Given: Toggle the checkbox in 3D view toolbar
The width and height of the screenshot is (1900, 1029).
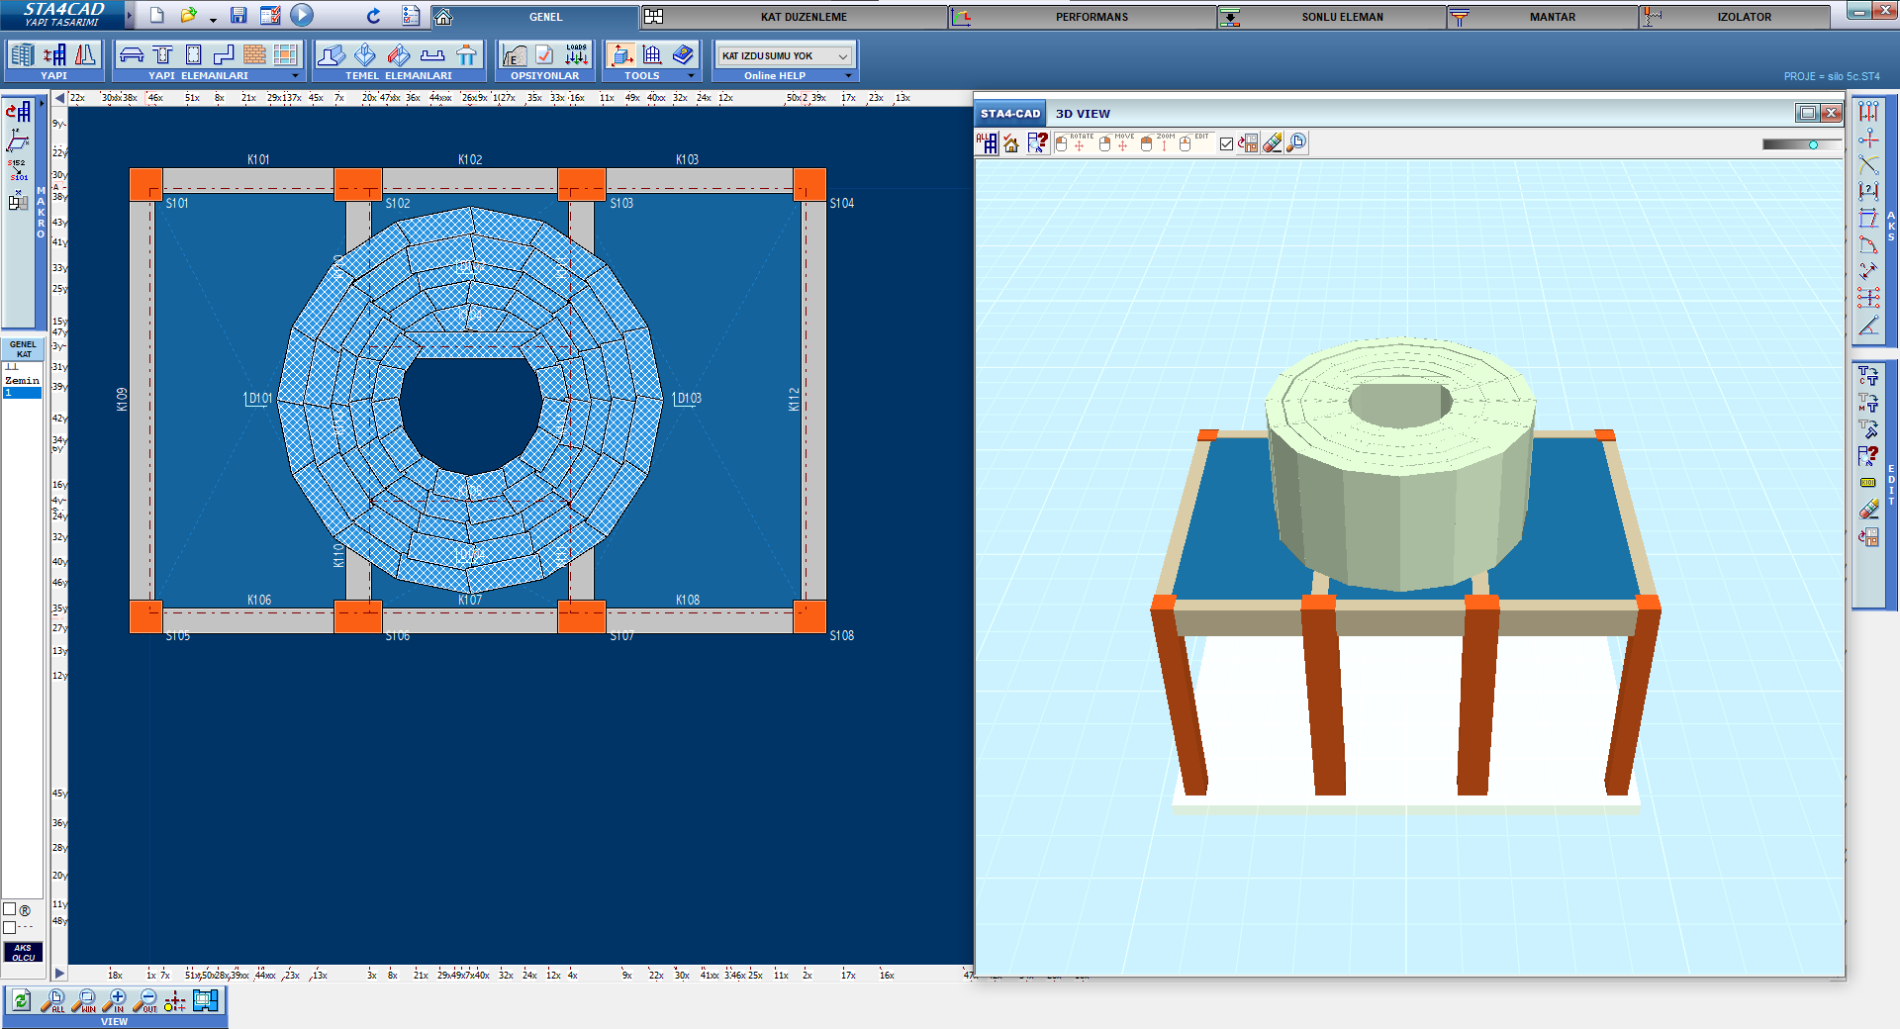Looking at the screenshot, I should pos(1227,144).
